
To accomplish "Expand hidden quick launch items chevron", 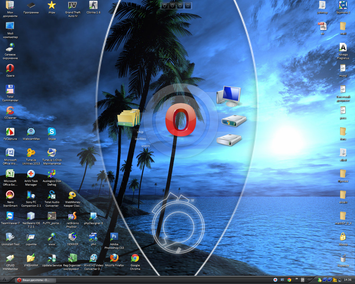I will [x=297, y=279].
